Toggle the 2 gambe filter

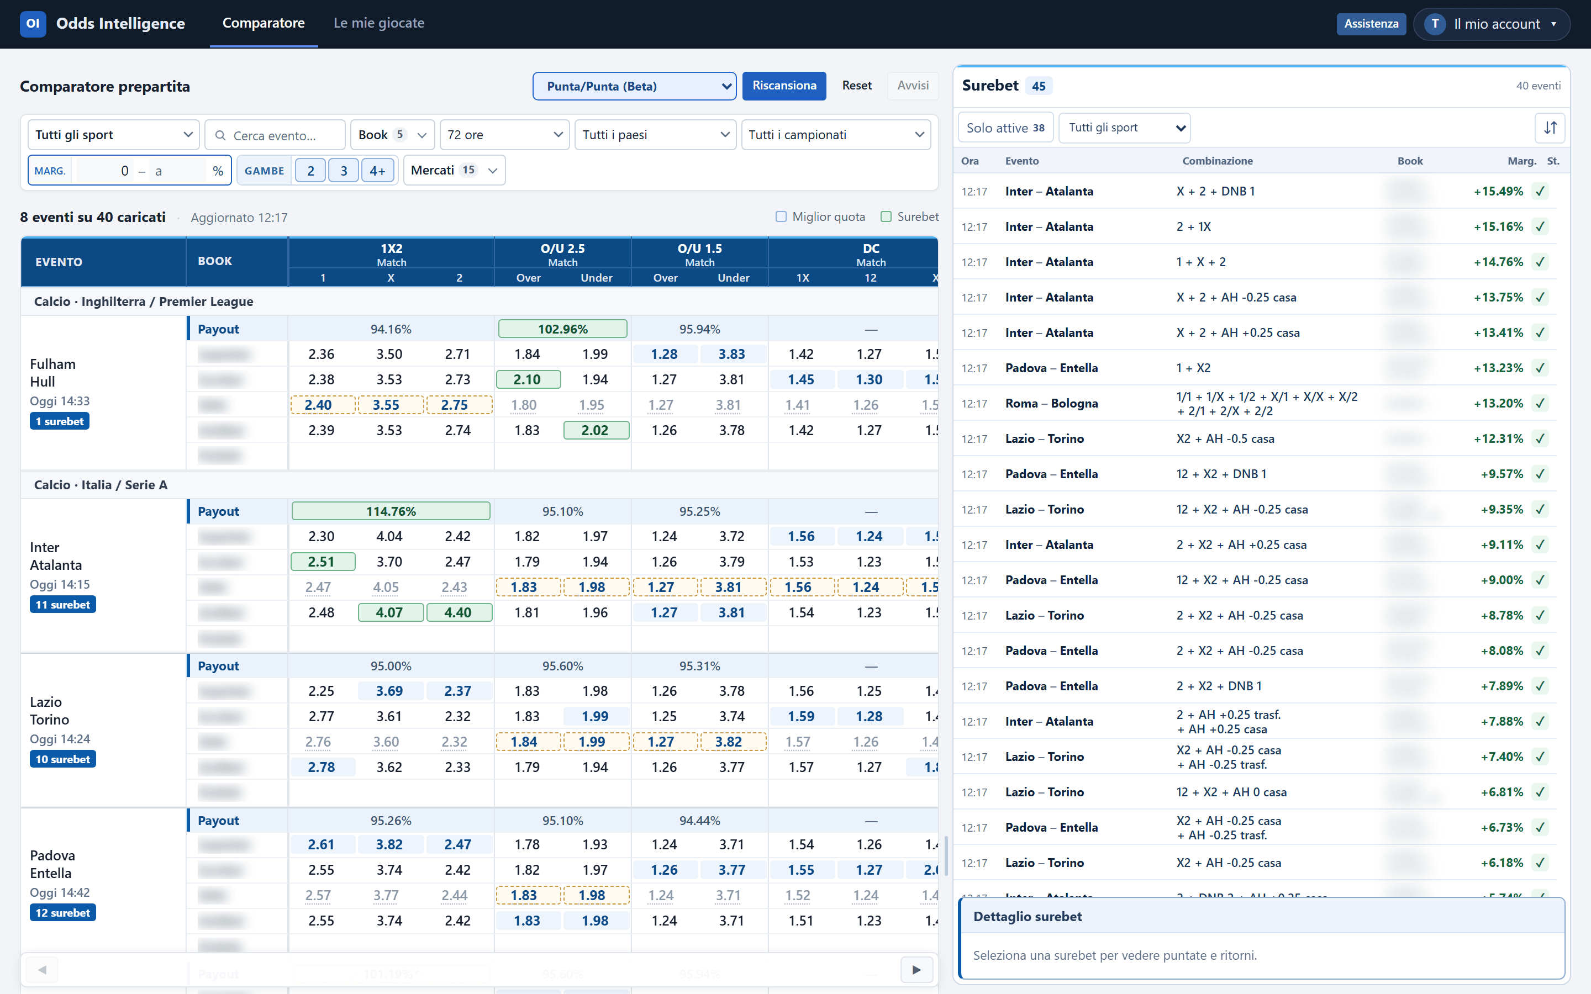click(x=310, y=171)
